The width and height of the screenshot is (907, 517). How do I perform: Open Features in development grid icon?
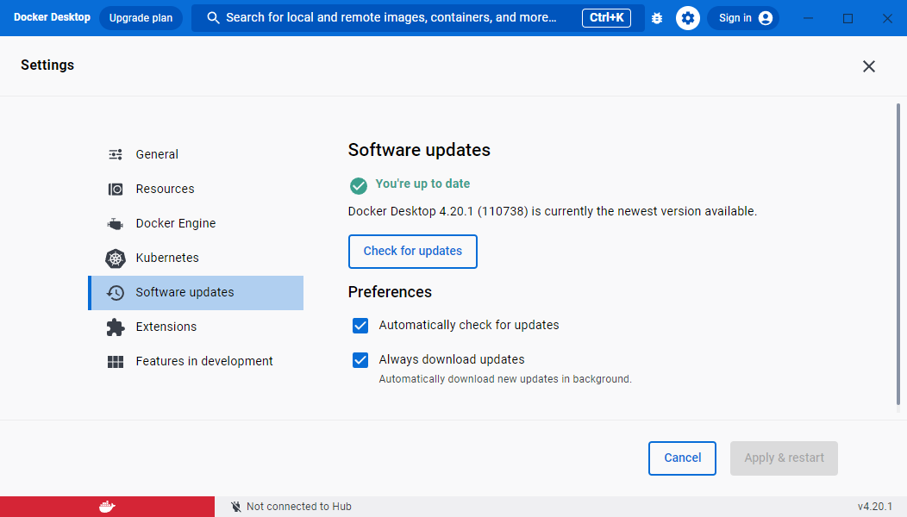pyautogui.click(x=115, y=361)
